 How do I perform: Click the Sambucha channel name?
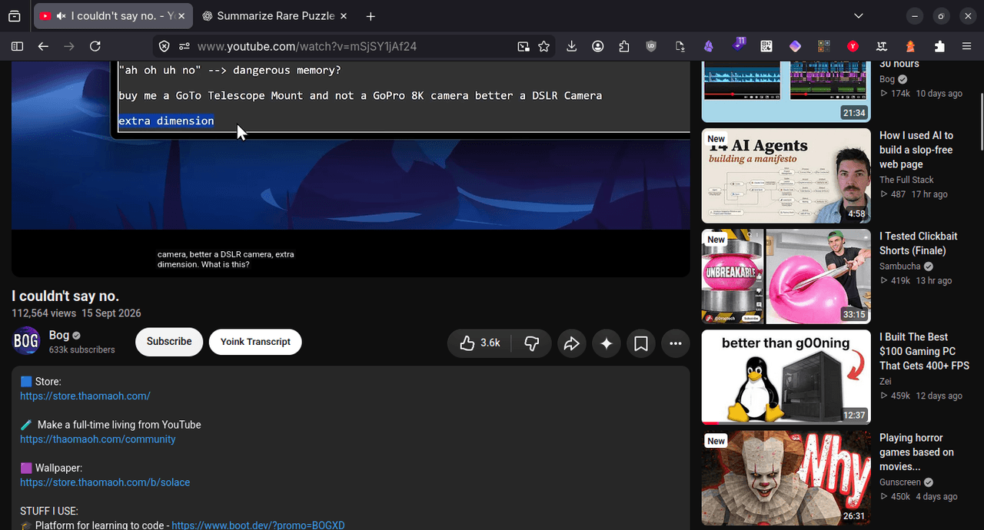(x=899, y=267)
